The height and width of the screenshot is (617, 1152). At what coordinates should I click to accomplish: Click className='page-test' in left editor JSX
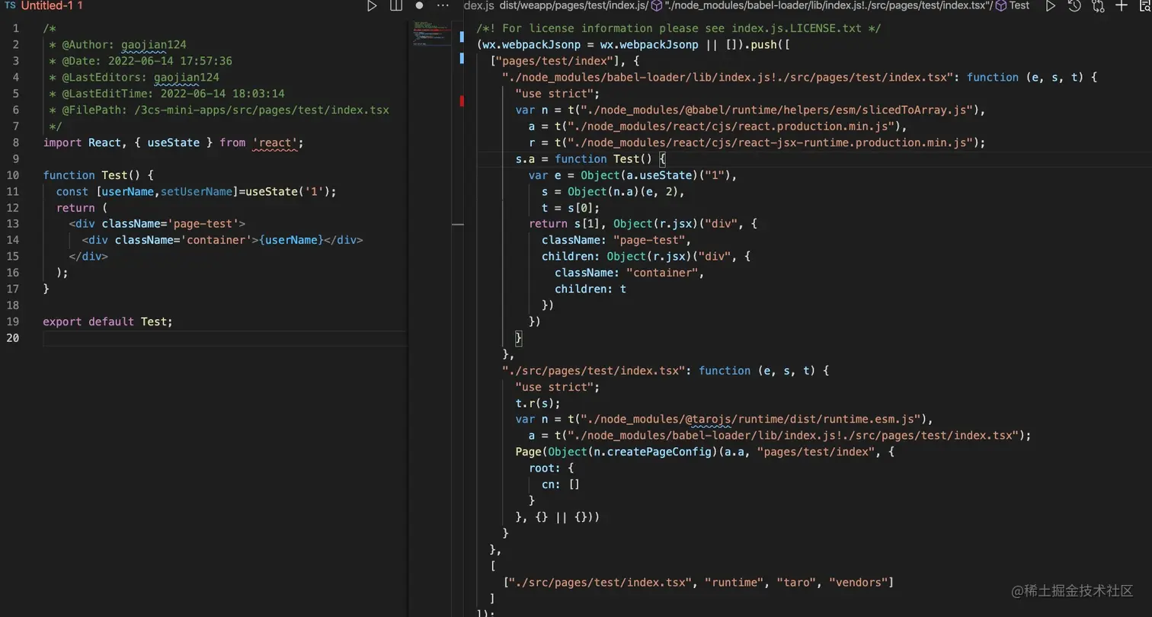point(170,224)
